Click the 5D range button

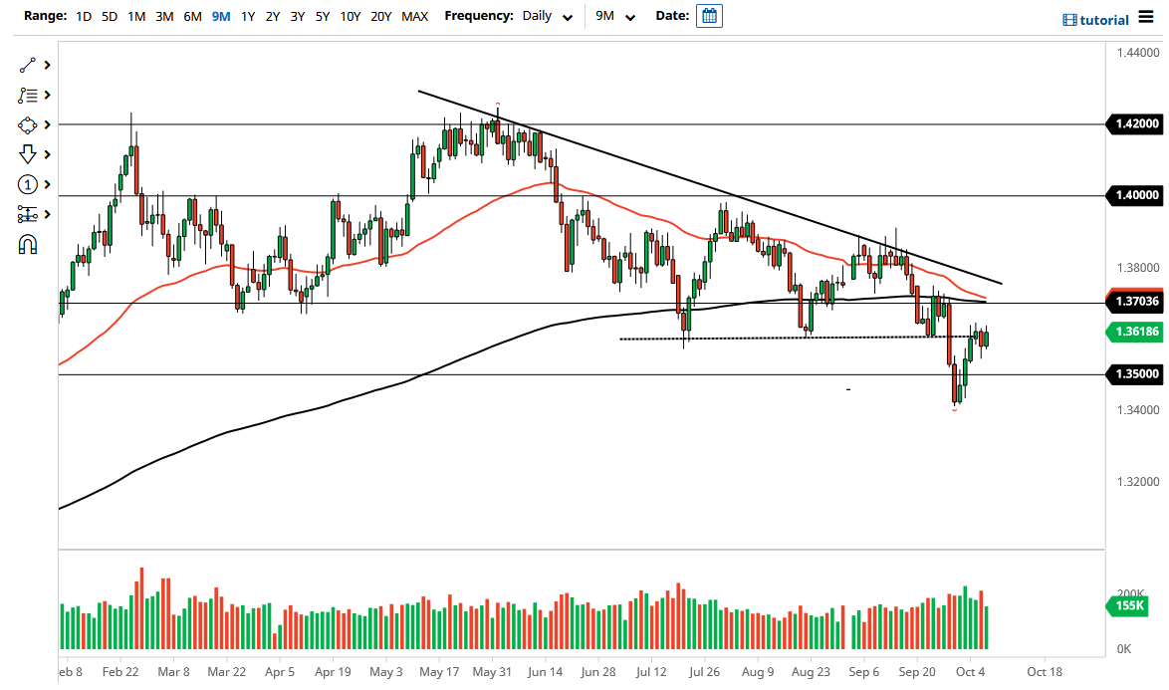(110, 16)
